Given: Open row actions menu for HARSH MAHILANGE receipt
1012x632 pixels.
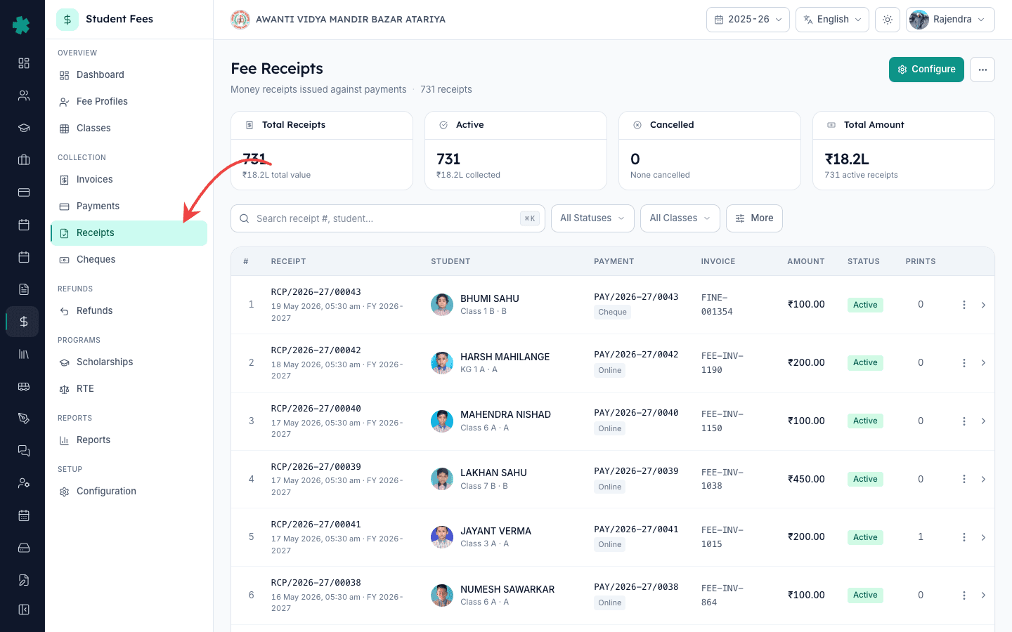Looking at the screenshot, I should pyautogui.click(x=964, y=363).
